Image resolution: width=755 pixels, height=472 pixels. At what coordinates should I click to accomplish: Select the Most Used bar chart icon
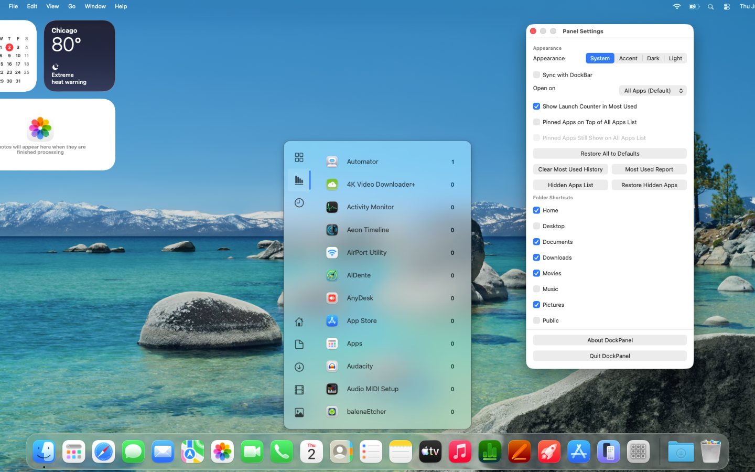[x=299, y=180]
